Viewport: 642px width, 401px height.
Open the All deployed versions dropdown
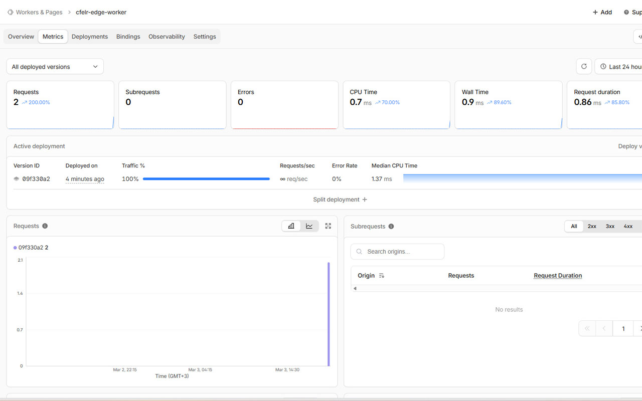(55, 66)
